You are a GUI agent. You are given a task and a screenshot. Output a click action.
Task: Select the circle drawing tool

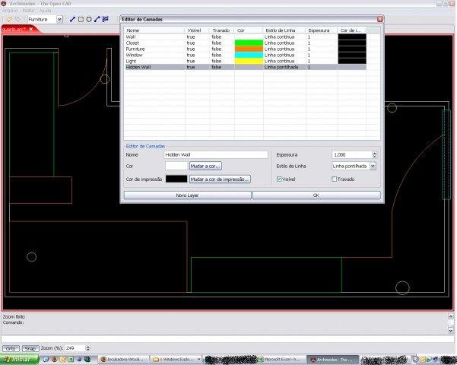pos(89,19)
